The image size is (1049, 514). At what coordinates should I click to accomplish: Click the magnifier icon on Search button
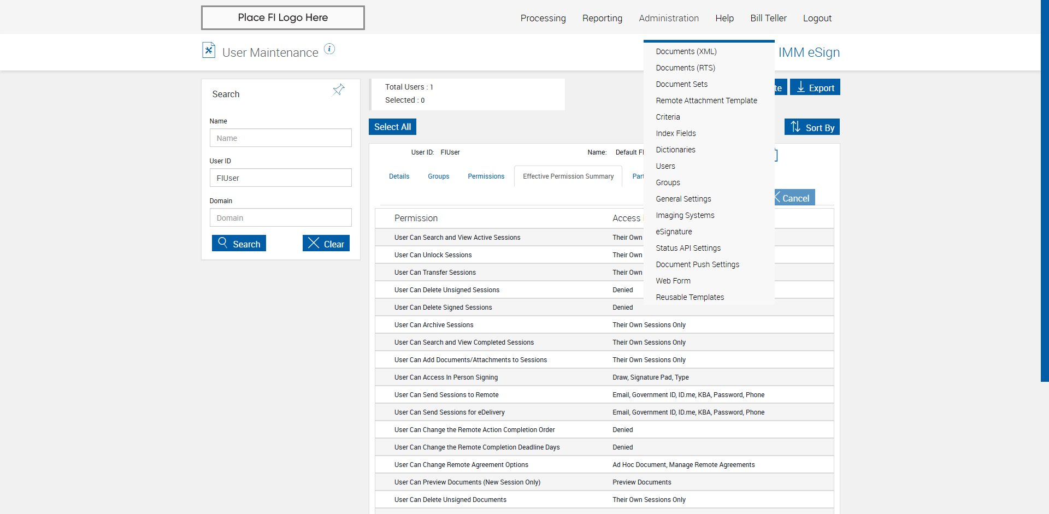[222, 243]
